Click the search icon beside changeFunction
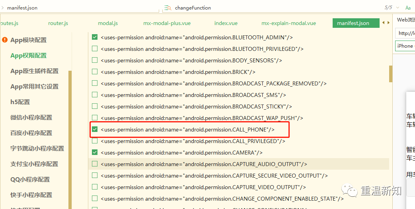 coord(168,8)
